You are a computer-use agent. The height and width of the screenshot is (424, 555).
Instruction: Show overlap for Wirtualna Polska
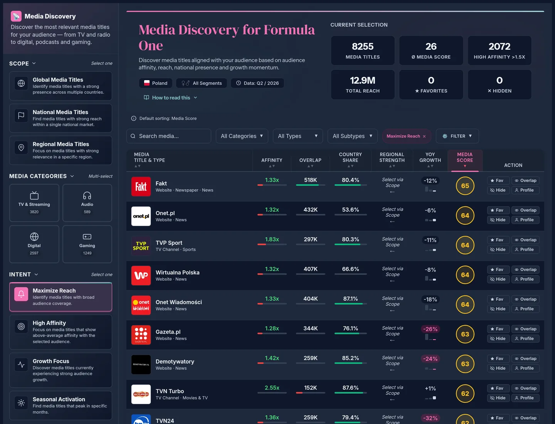click(x=526, y=269)
